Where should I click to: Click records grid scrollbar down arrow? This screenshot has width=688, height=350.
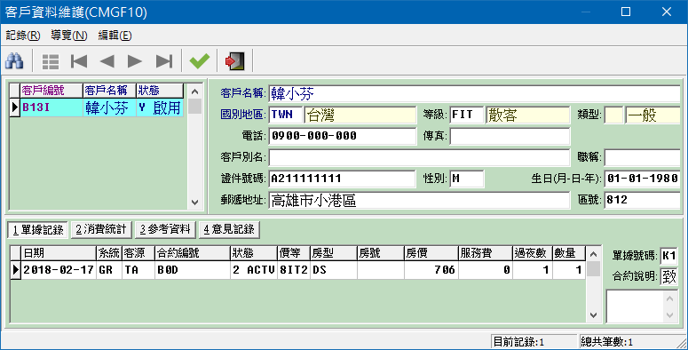point(593,314)
